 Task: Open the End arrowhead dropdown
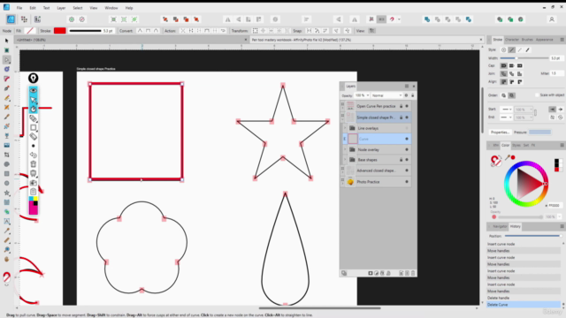(x=506, y=117)
